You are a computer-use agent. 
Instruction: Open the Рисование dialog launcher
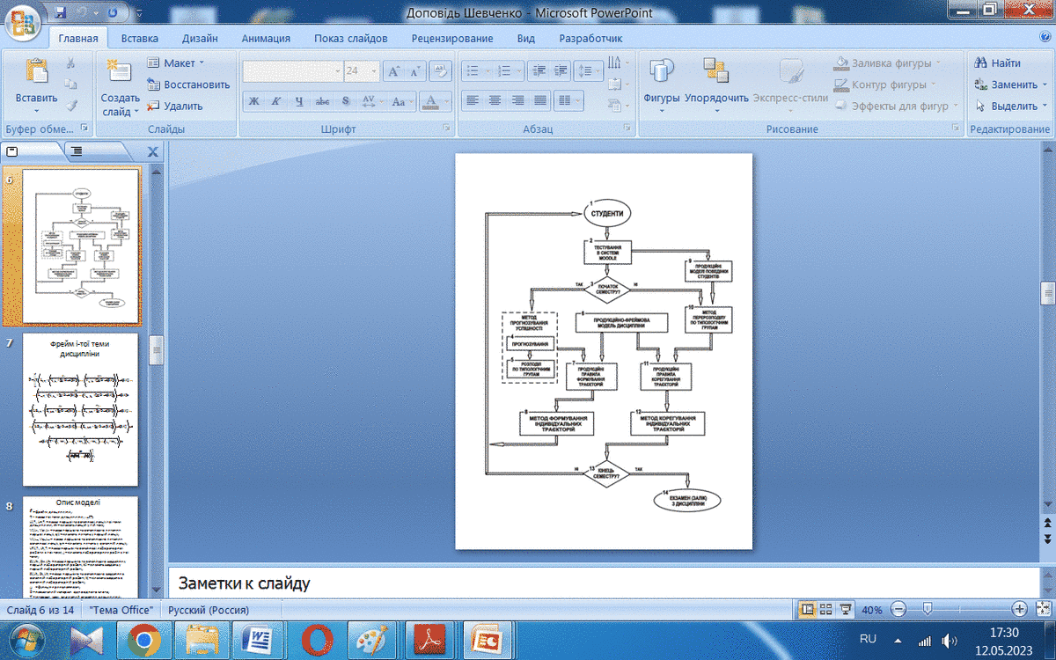956,128
